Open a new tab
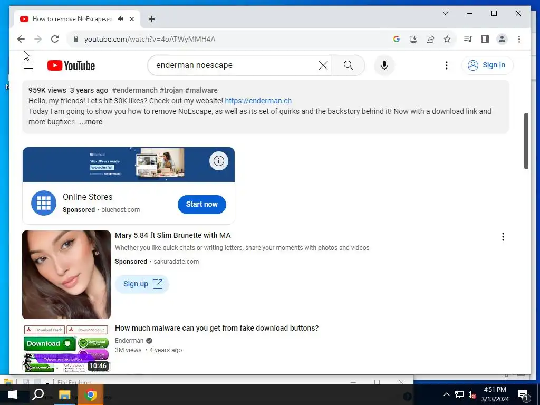The height and width of the screenshot is (405, 540). (152, 19)
